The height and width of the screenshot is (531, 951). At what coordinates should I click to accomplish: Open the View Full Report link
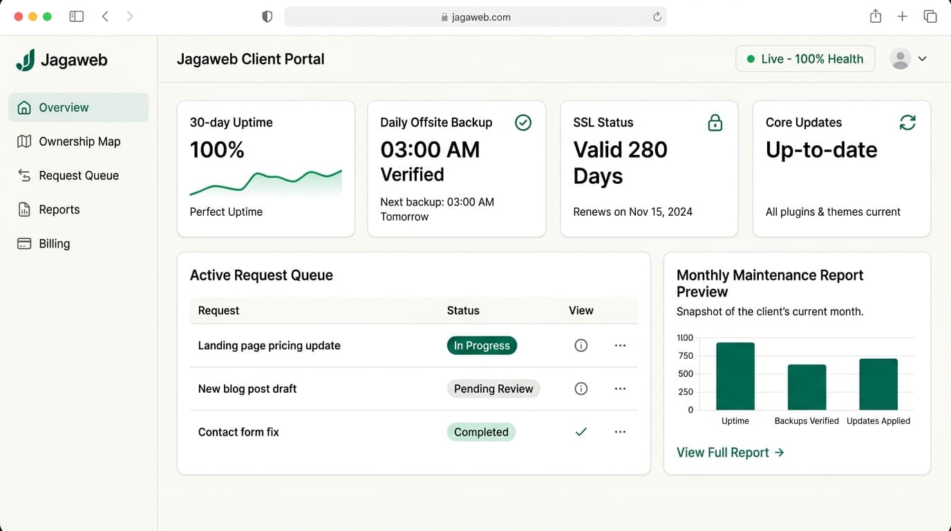click(731, 452)
